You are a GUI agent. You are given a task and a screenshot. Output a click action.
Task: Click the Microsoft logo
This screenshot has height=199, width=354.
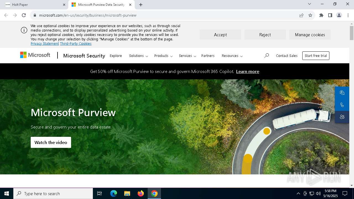(x=35, y=55)
